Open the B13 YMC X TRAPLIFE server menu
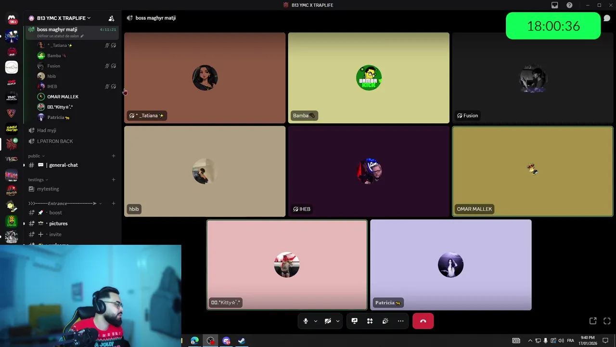 [64, 18]
